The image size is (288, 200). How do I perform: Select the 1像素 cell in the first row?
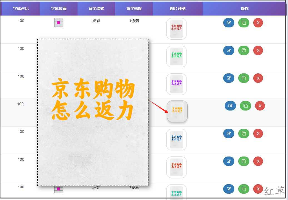[134, 21]
